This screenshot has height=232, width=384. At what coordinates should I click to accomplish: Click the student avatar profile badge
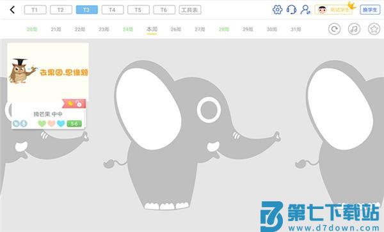tap(333, 10)
